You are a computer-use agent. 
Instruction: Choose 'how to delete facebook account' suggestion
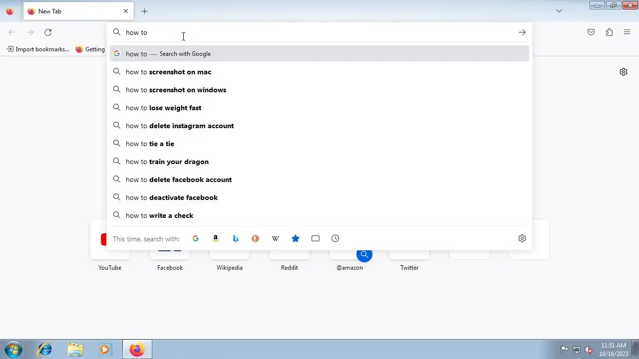tap(319, 179)
